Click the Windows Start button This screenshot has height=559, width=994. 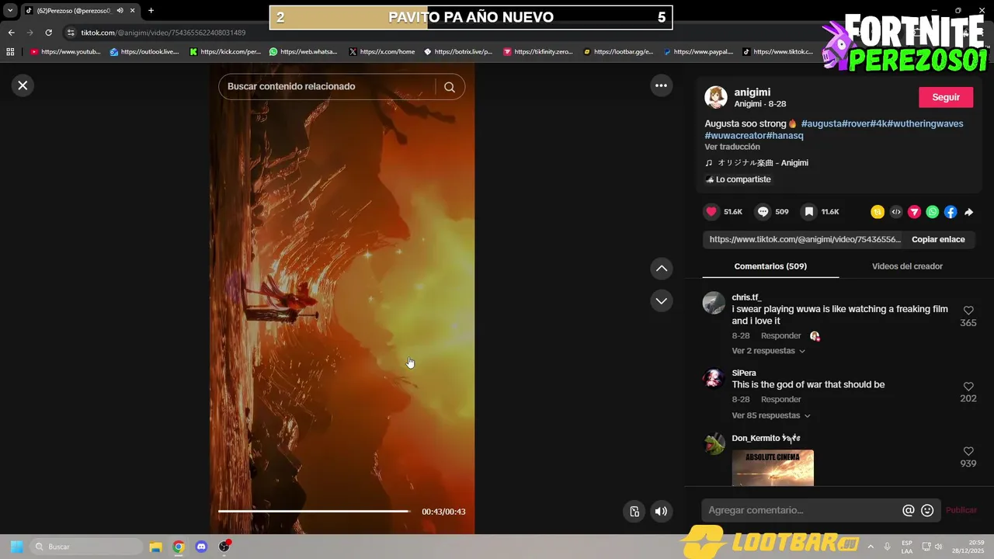pos(16,547)
